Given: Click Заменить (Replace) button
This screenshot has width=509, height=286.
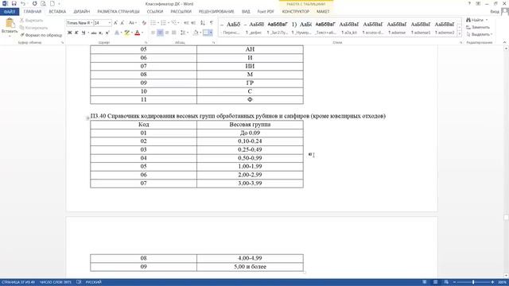Looking at the screenshot, I should tap(478, 27).
